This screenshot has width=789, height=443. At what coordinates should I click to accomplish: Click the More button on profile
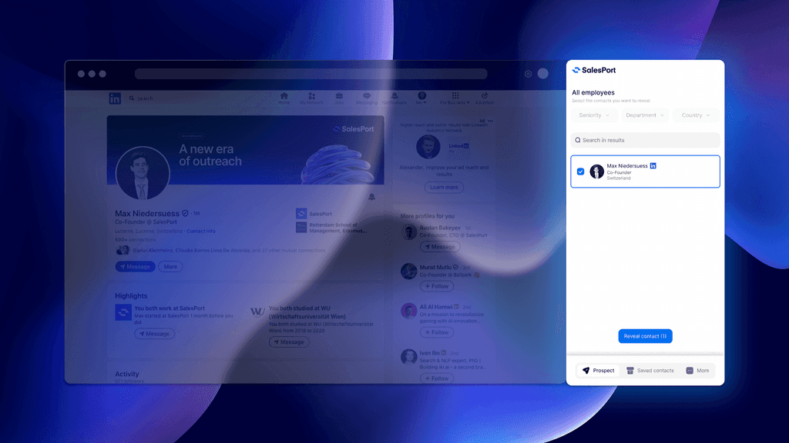[x=170, y=267]
